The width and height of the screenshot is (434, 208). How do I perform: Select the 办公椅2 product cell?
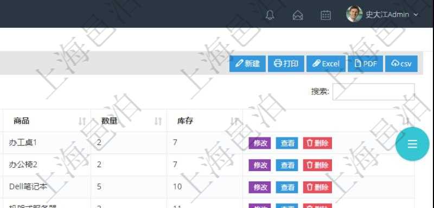(x=47, y=165)
